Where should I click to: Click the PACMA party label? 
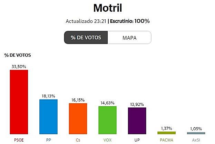coord(166,140)
